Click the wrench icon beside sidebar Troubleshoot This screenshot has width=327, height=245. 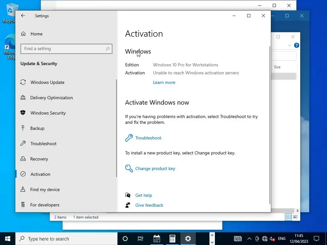23,143
